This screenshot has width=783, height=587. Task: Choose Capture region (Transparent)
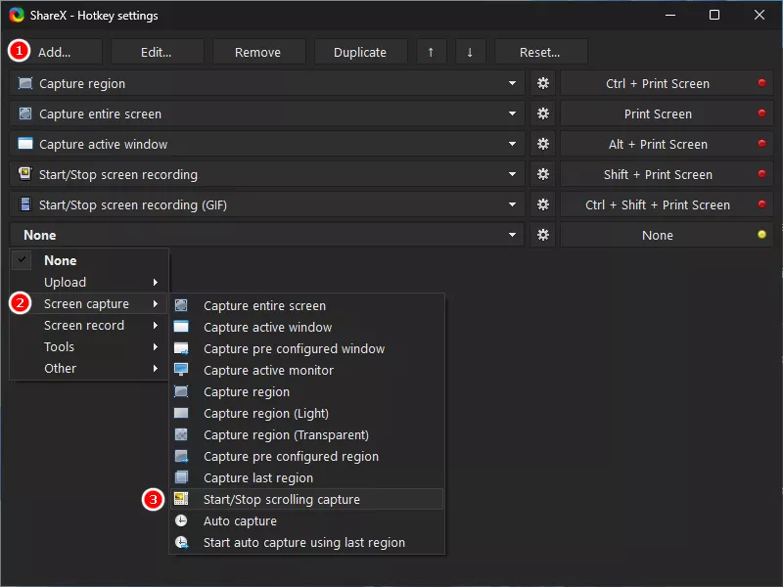click(x=306, y=434)
